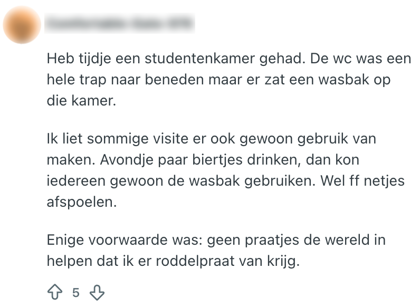Click the first paragraph starting 'Heb tijdje'

click(227, 79)
